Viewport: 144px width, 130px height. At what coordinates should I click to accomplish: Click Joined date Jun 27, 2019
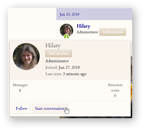click(x=69, y=68)
